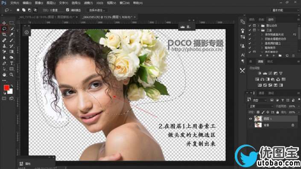Select the Crop tool
The width and height of the screenshot is (301, 169).
pyautogui.click(x=4, y=35)
